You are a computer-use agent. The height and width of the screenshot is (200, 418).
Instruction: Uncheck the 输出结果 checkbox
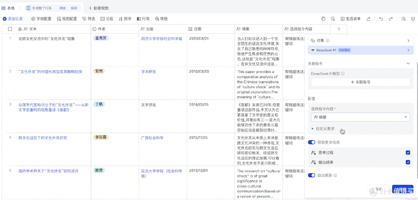coord(408,162)
